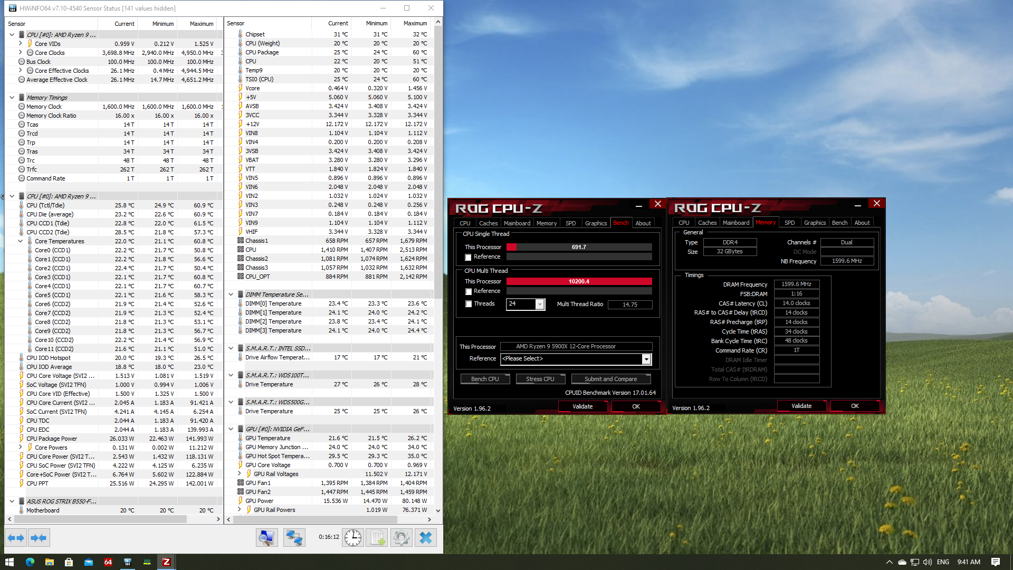Click OK in the right CPU-Z window
1013x570 pixels.
point(855,406)
